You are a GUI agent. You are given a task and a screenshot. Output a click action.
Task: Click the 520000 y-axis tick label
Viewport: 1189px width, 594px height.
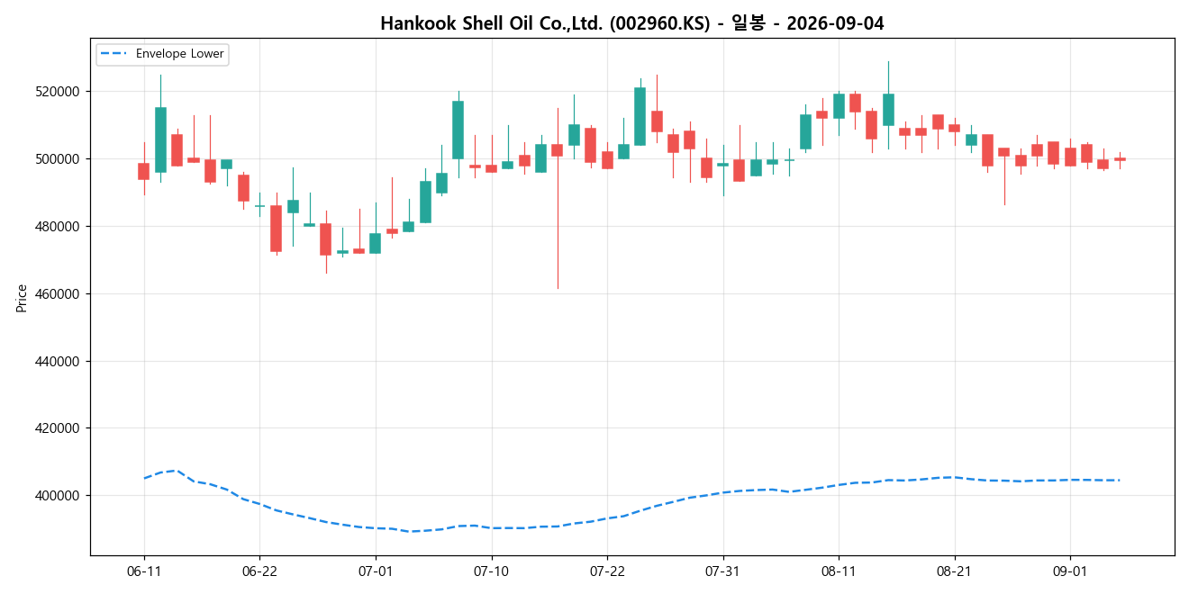tap(58, 92)
